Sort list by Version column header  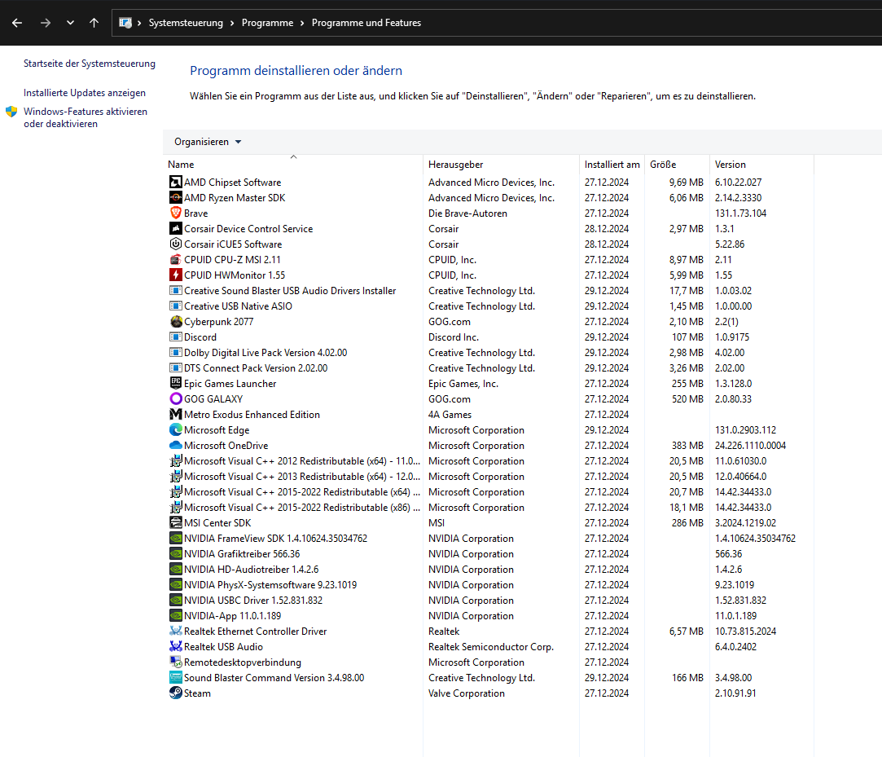pos(731,165)
